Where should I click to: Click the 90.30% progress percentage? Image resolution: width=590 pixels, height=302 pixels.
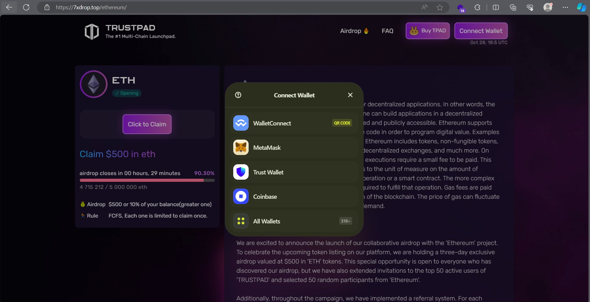coord(204,173)
